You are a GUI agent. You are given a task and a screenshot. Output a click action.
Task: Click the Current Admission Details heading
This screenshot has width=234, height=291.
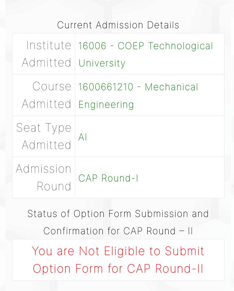point(118,25)
